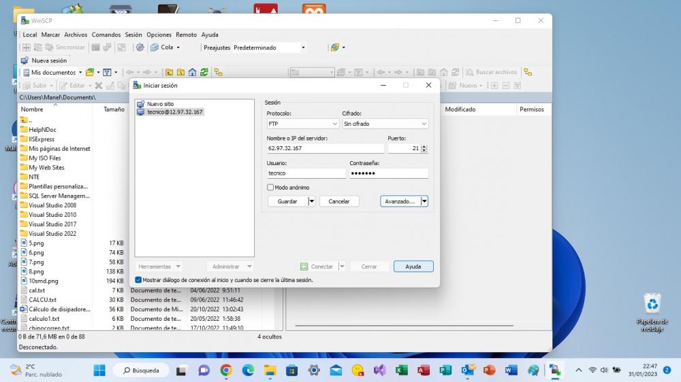Open the Archivos menu
Image resolution: width=681 pixels, height=382 pixels.
[x=76, y=35]
